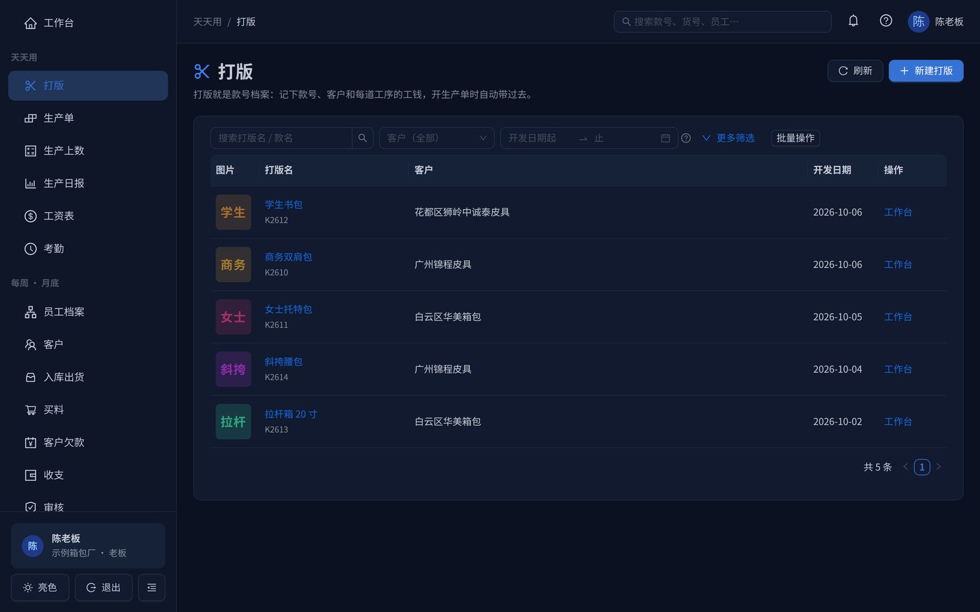Open 工作台 link for K2612 row

pos(898,212)
